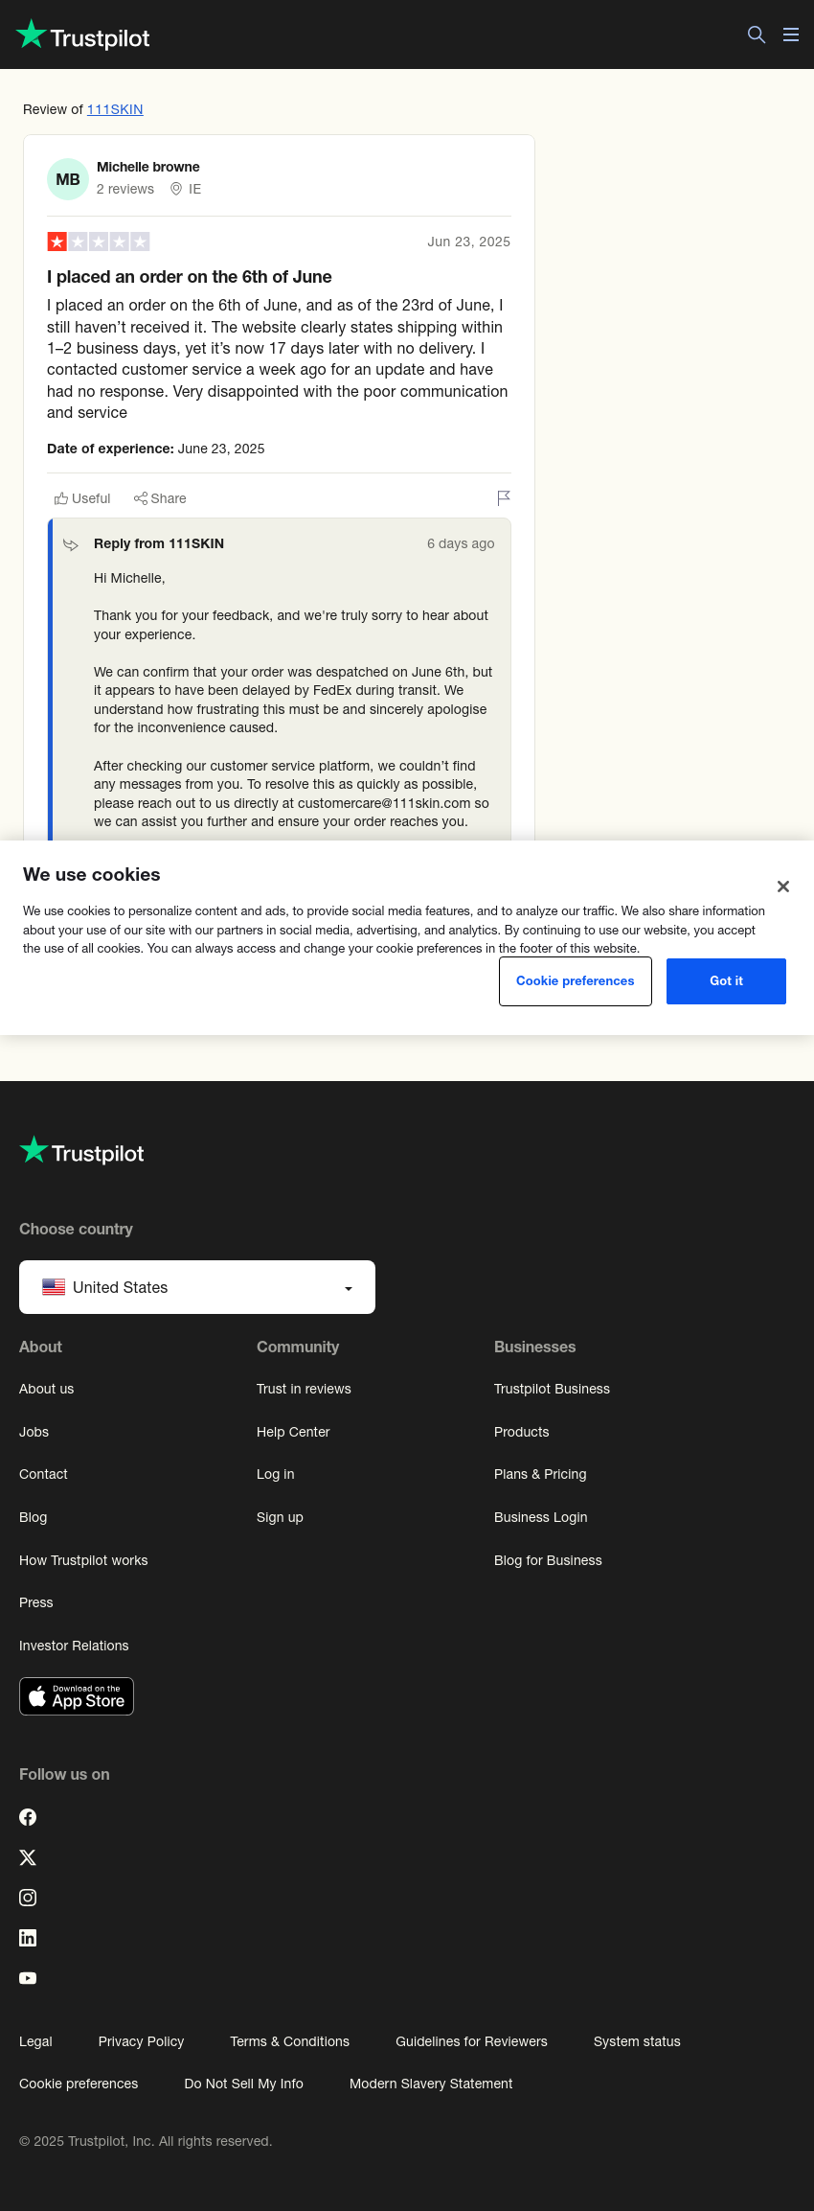Click the footer Trustpilot logo
The height and width of the screenshot is (2211, 814).
[82, 1151]
